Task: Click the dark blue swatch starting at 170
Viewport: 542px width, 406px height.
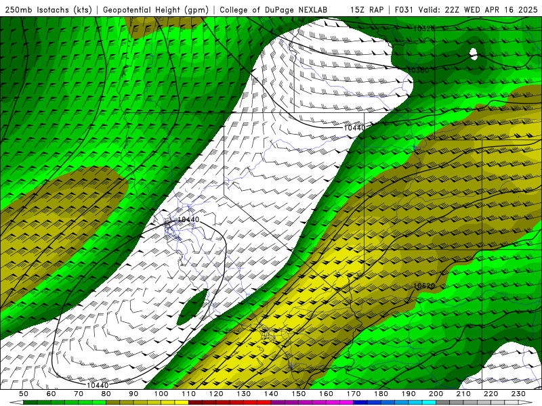Action: (x=360, y=403)
